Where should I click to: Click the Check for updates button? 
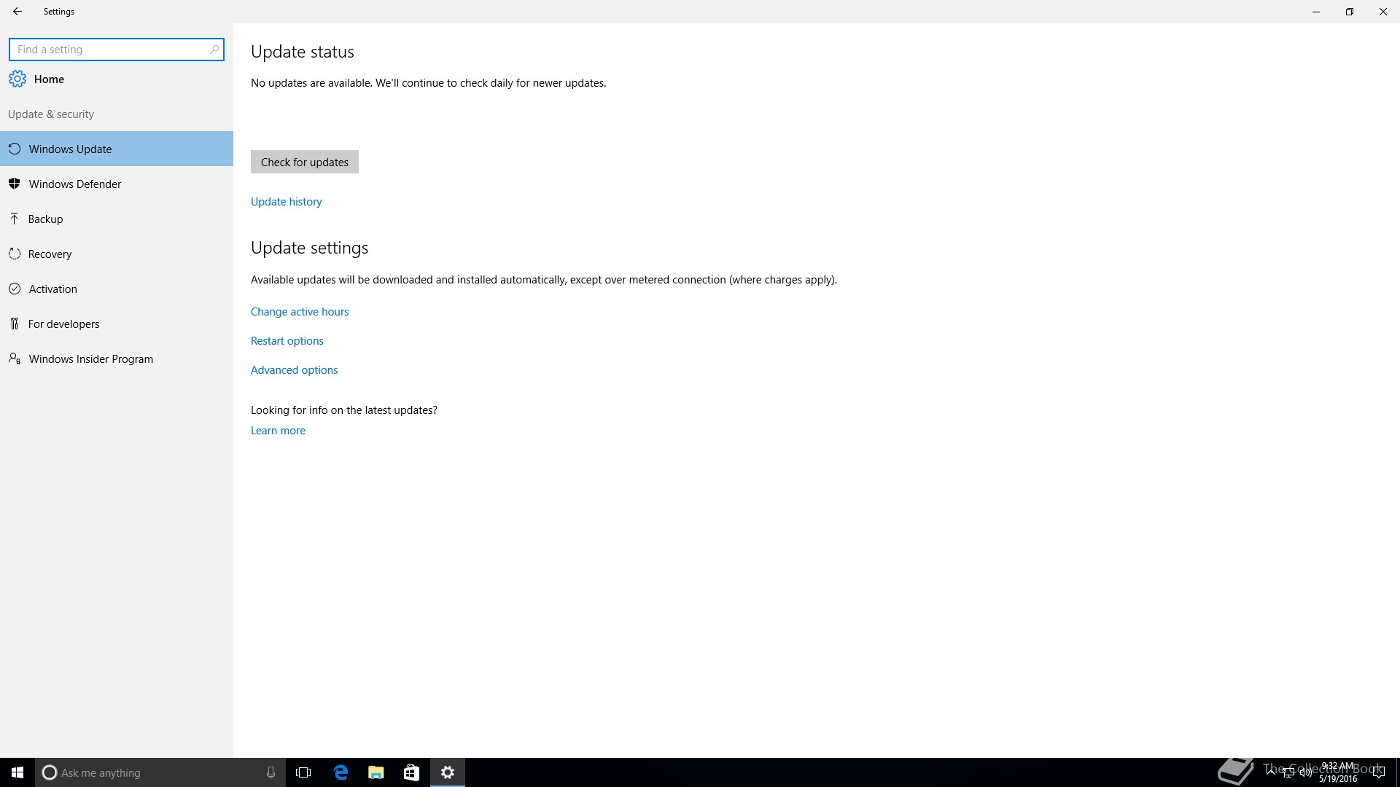click(305, 162)
